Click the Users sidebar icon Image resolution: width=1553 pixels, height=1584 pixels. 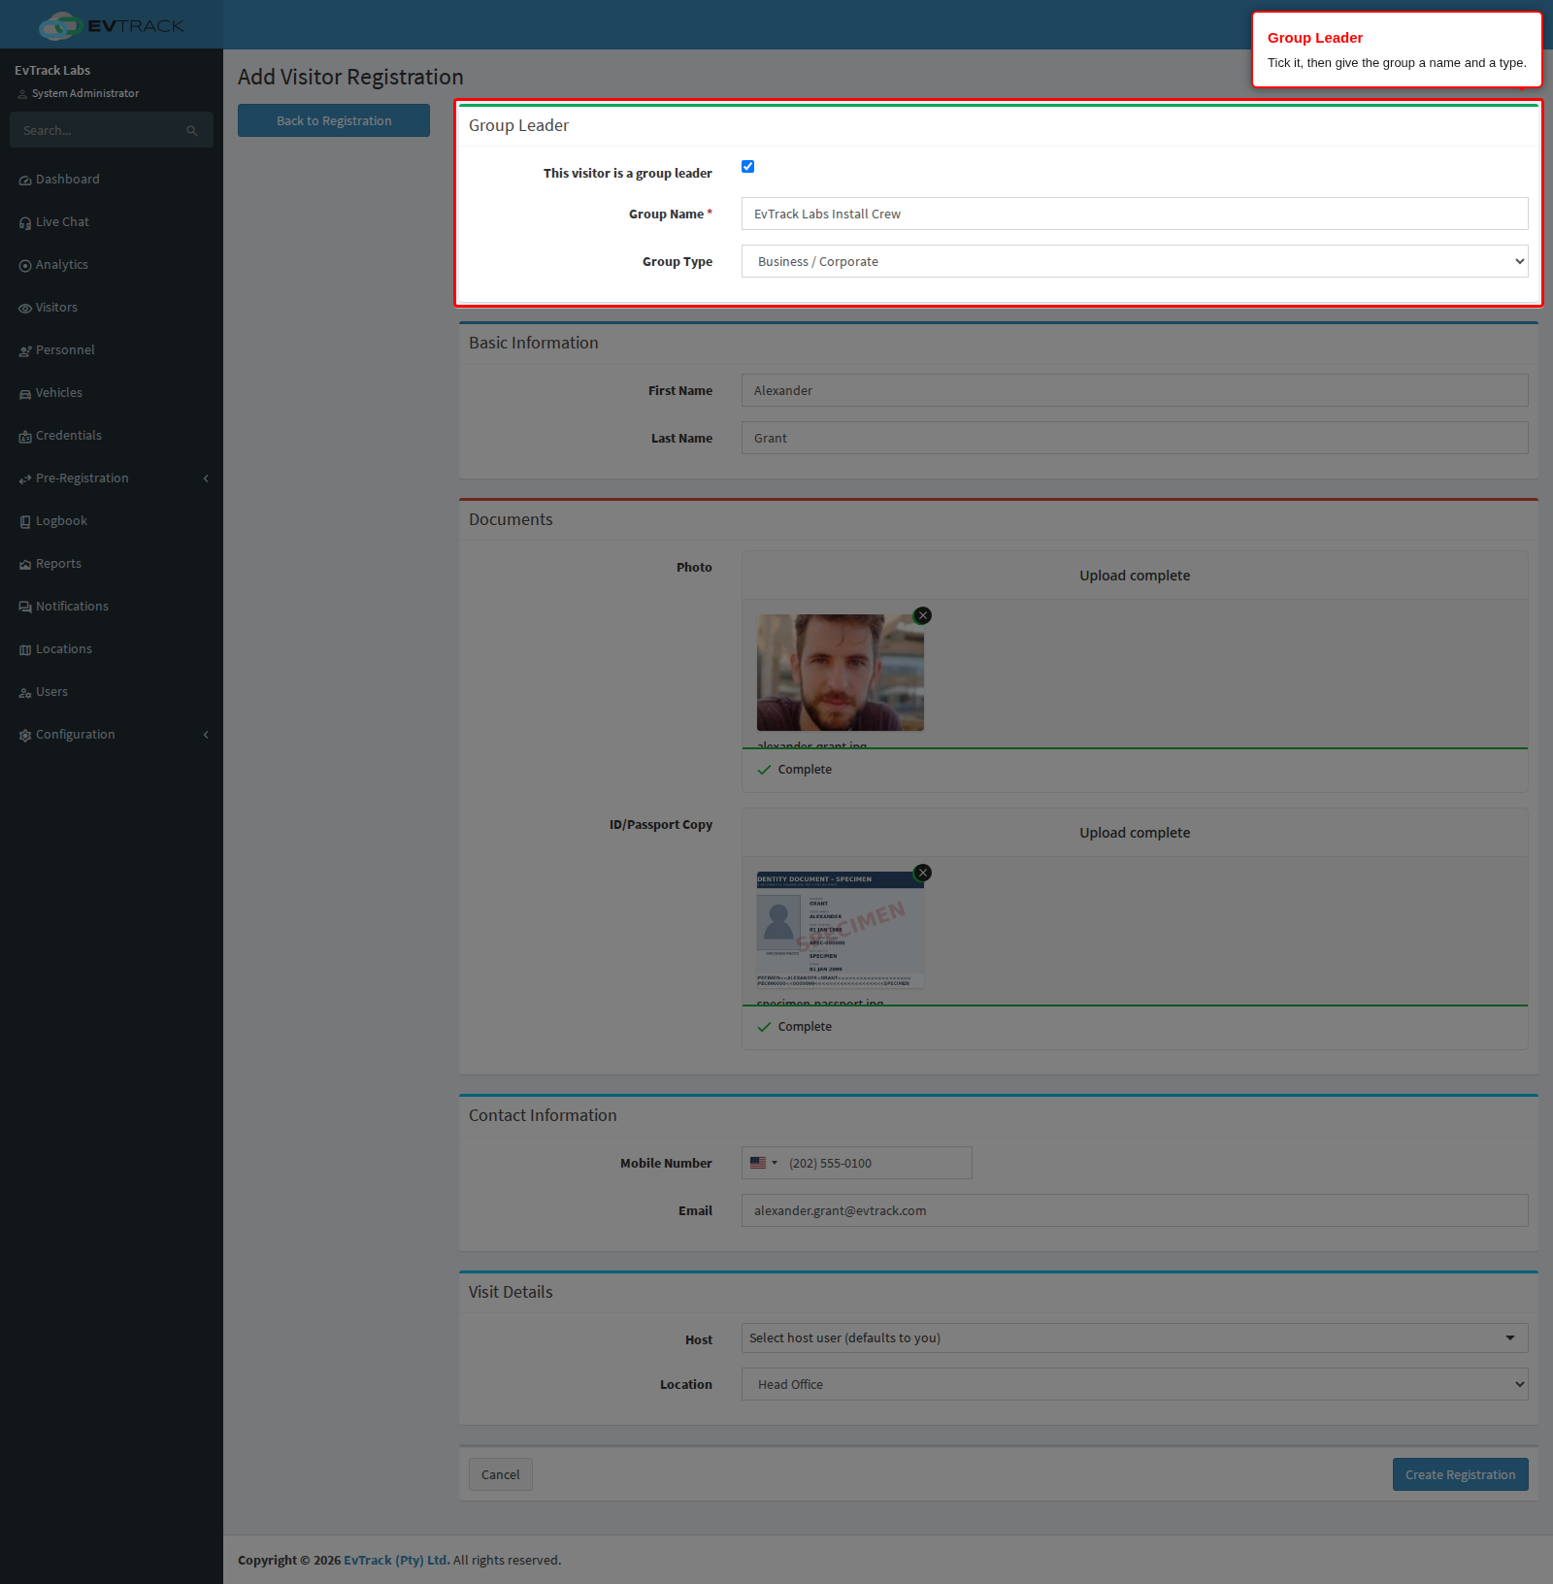click(25, 693)
